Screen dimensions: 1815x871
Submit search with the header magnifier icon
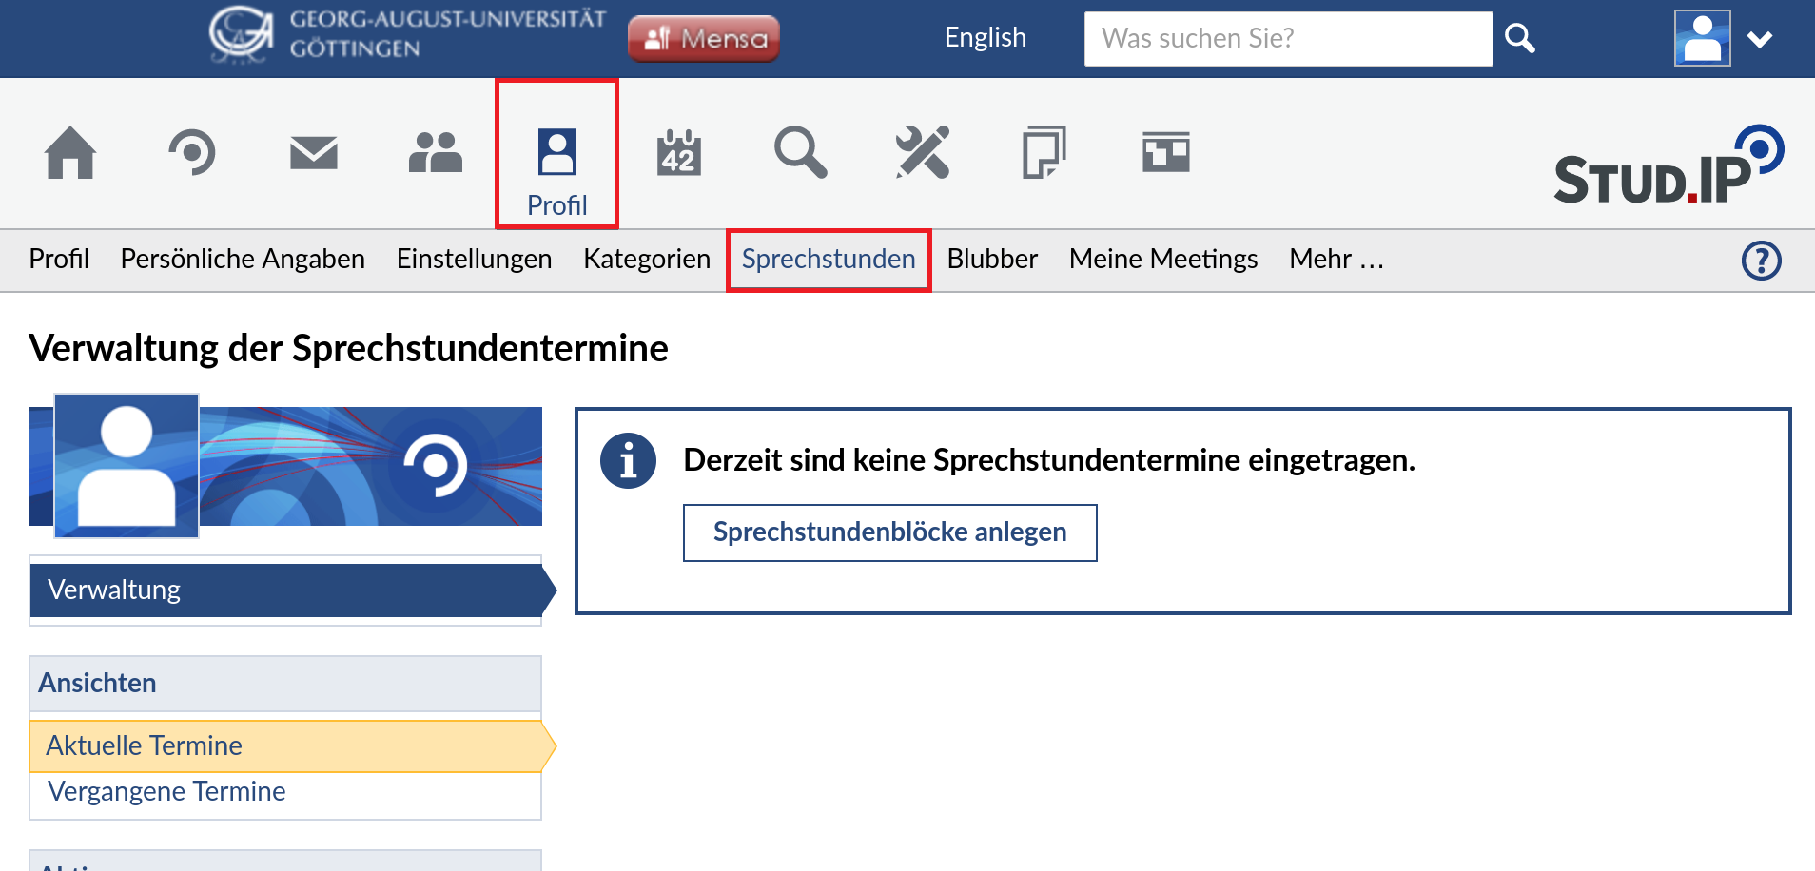(x=1520, y=39)
